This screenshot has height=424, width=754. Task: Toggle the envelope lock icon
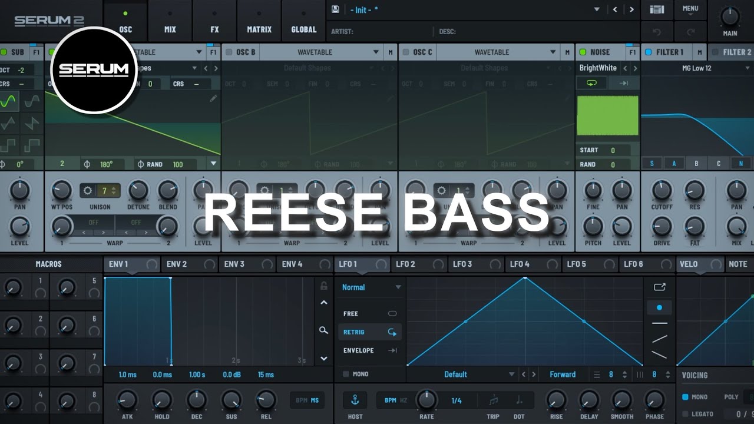(323, 286)
